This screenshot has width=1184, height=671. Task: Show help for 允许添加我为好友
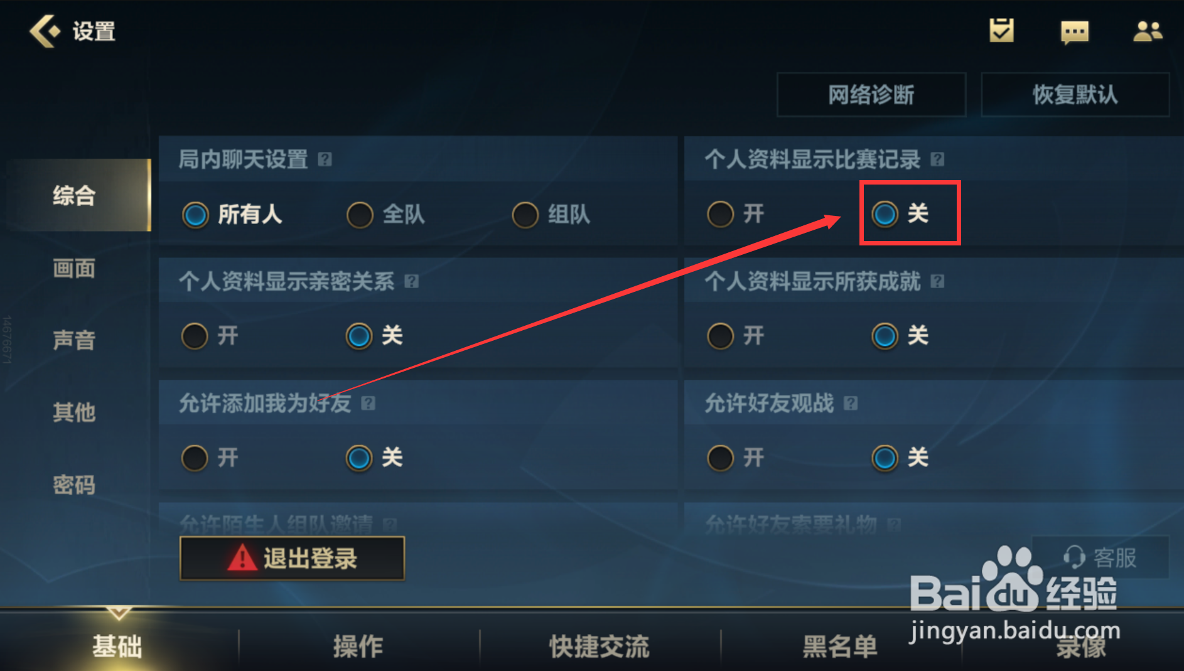click(369, 403)
